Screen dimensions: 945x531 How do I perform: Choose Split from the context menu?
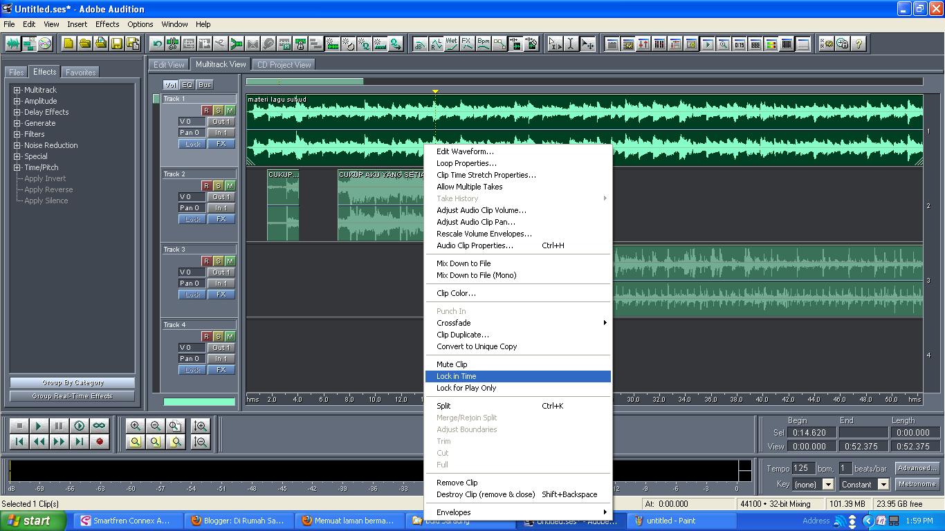tap(518, 406)
